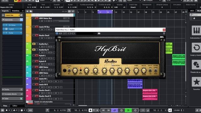The image size is (201, 113).
Task: Open the Favoritos star icon
Action: click(x=196, y=82)
